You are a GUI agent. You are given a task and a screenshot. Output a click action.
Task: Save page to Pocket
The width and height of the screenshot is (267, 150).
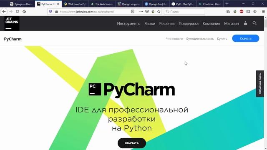(x=147, y=12)
